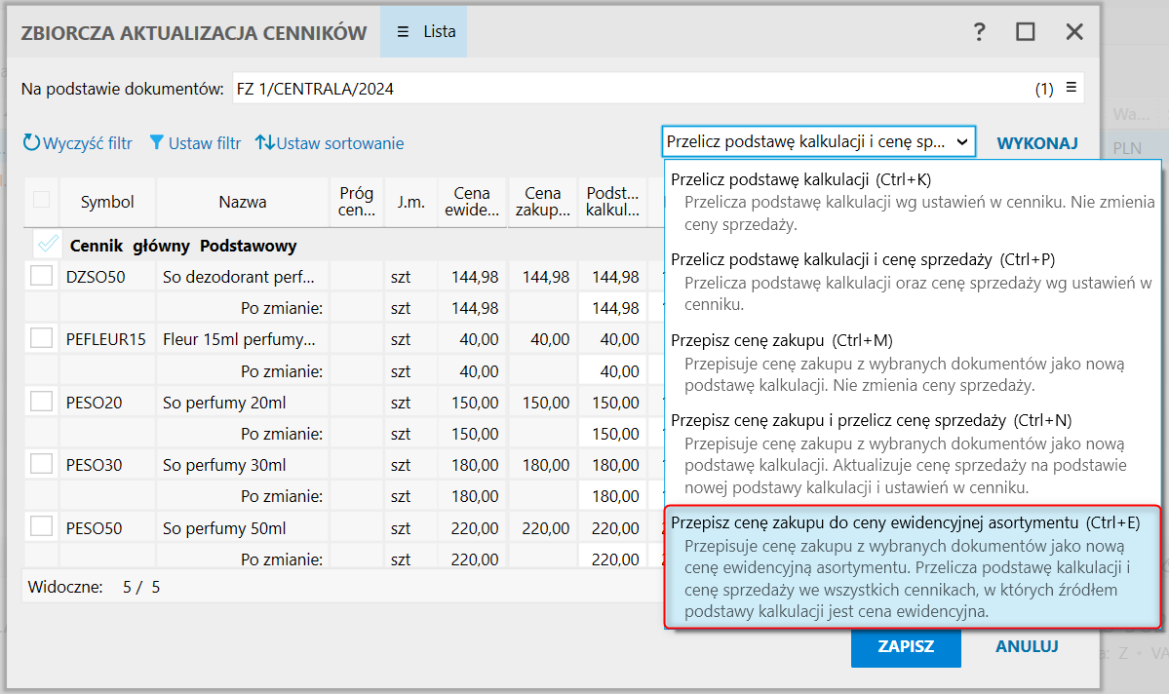The height and width of the screenshot is (694, 1169).
Task: Open Ustaw filtr funnel option
Action: click(x=195, y=143)
